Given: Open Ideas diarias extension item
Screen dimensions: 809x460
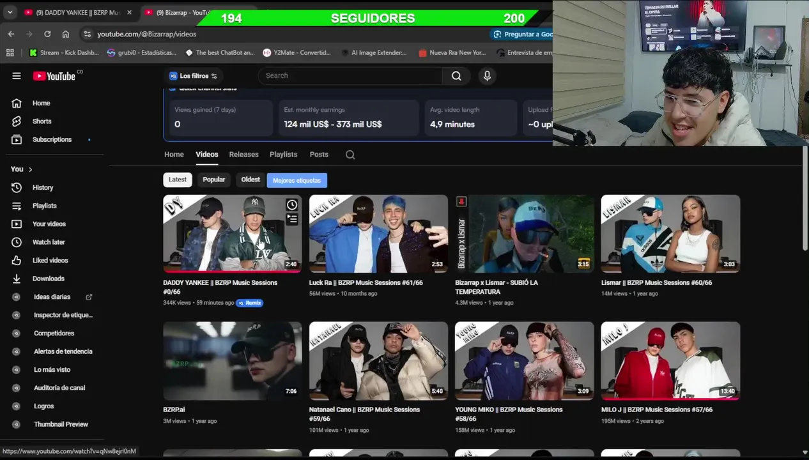Looking at the screenshot, I should coord(52,296).
